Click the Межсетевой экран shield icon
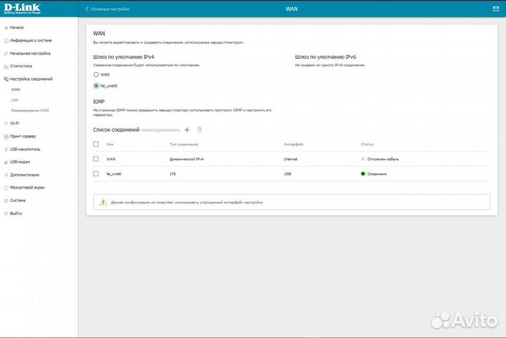 (x=6, y=187)
